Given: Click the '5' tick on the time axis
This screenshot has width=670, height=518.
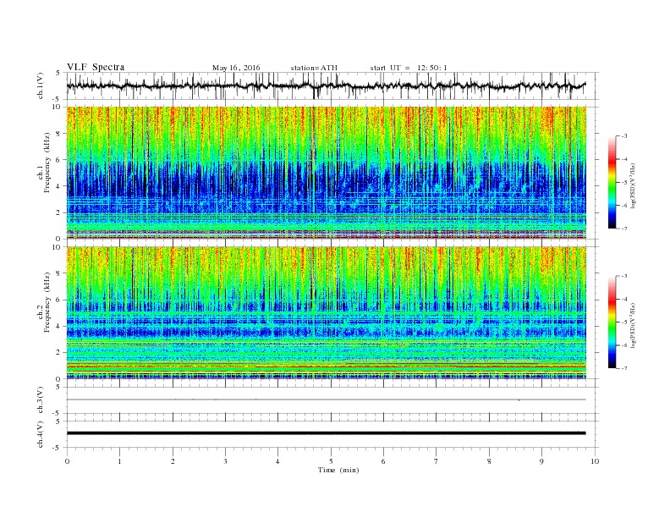Looking at the screenshot, I should point(331,461).
